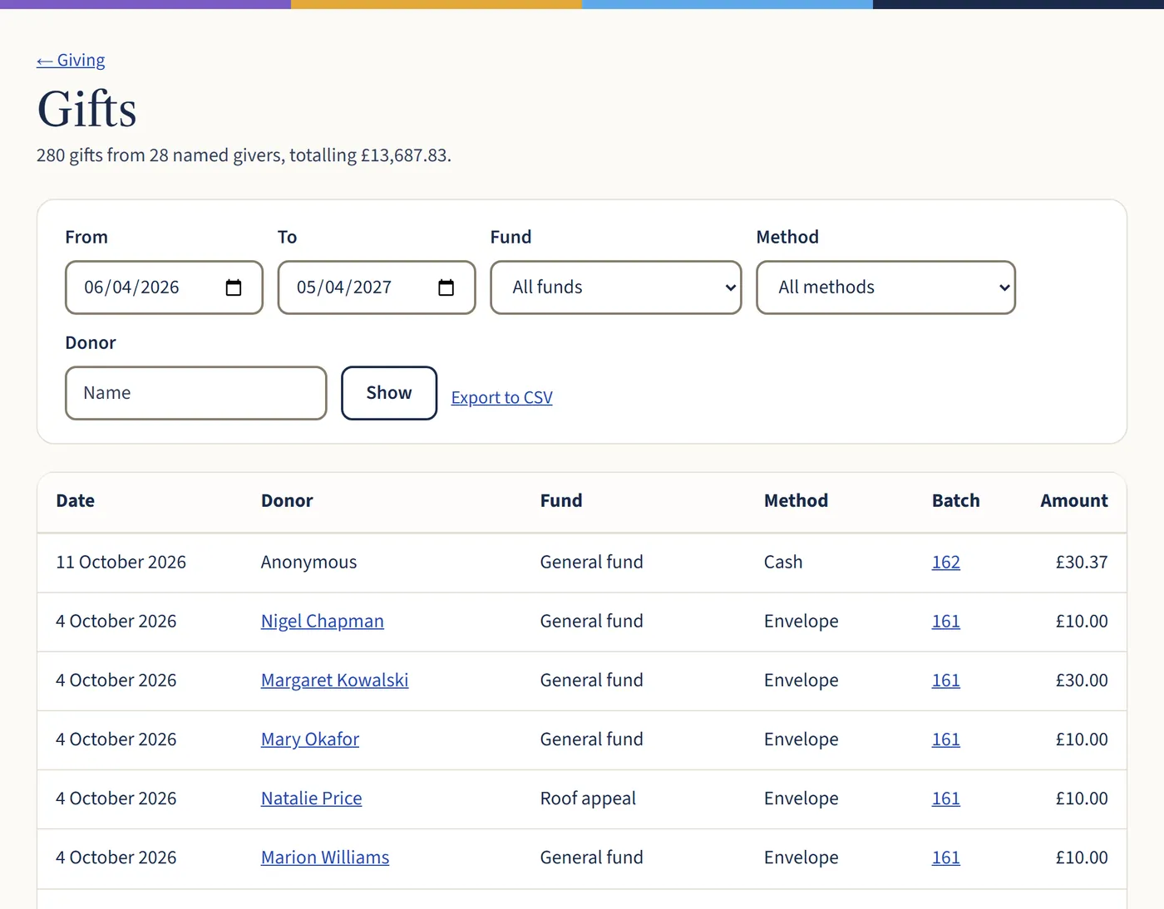Select the £30.37 amount cell
Screen dimensions: 1164x909
pyautogui.click(x=1082, y=563)
